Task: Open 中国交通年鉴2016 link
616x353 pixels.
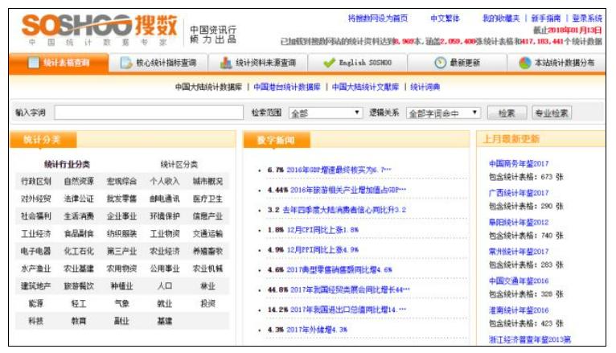Action: pyautogui.click(x=519, y=281)
